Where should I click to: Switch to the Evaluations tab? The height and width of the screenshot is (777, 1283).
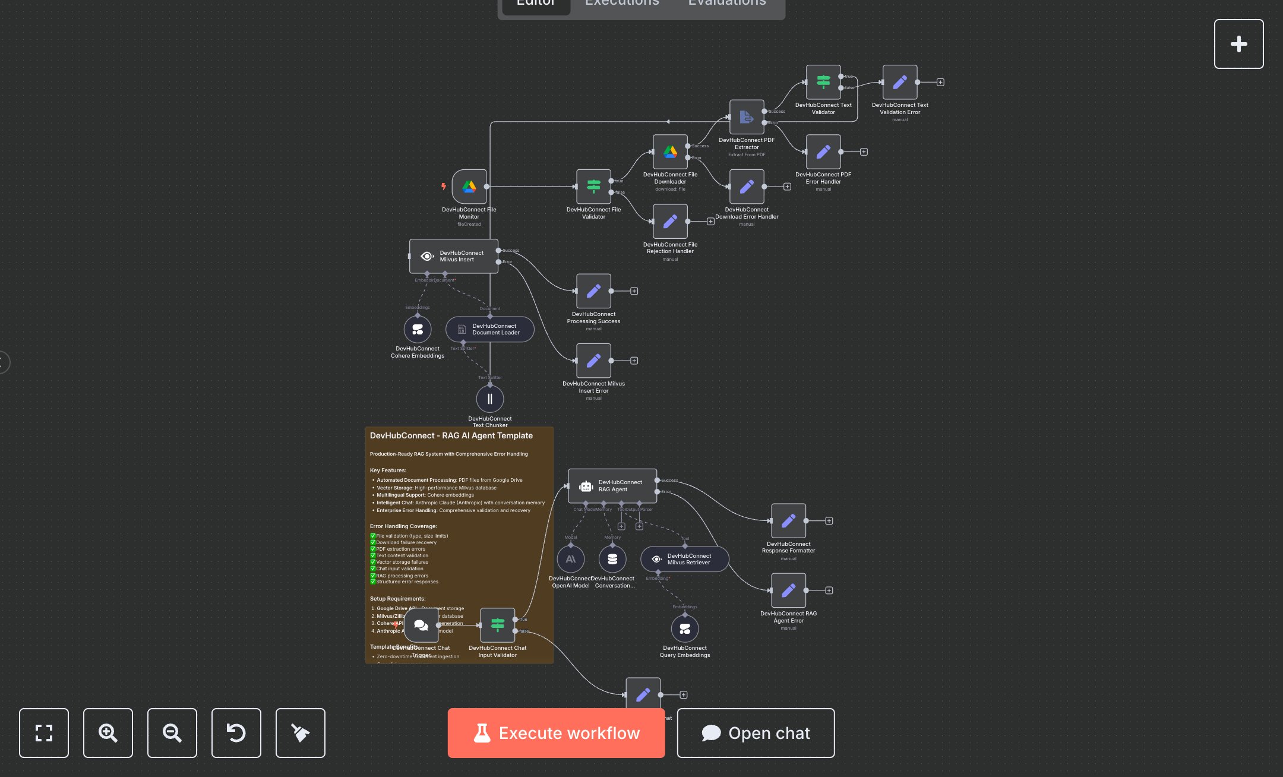(x=726, y=5)
